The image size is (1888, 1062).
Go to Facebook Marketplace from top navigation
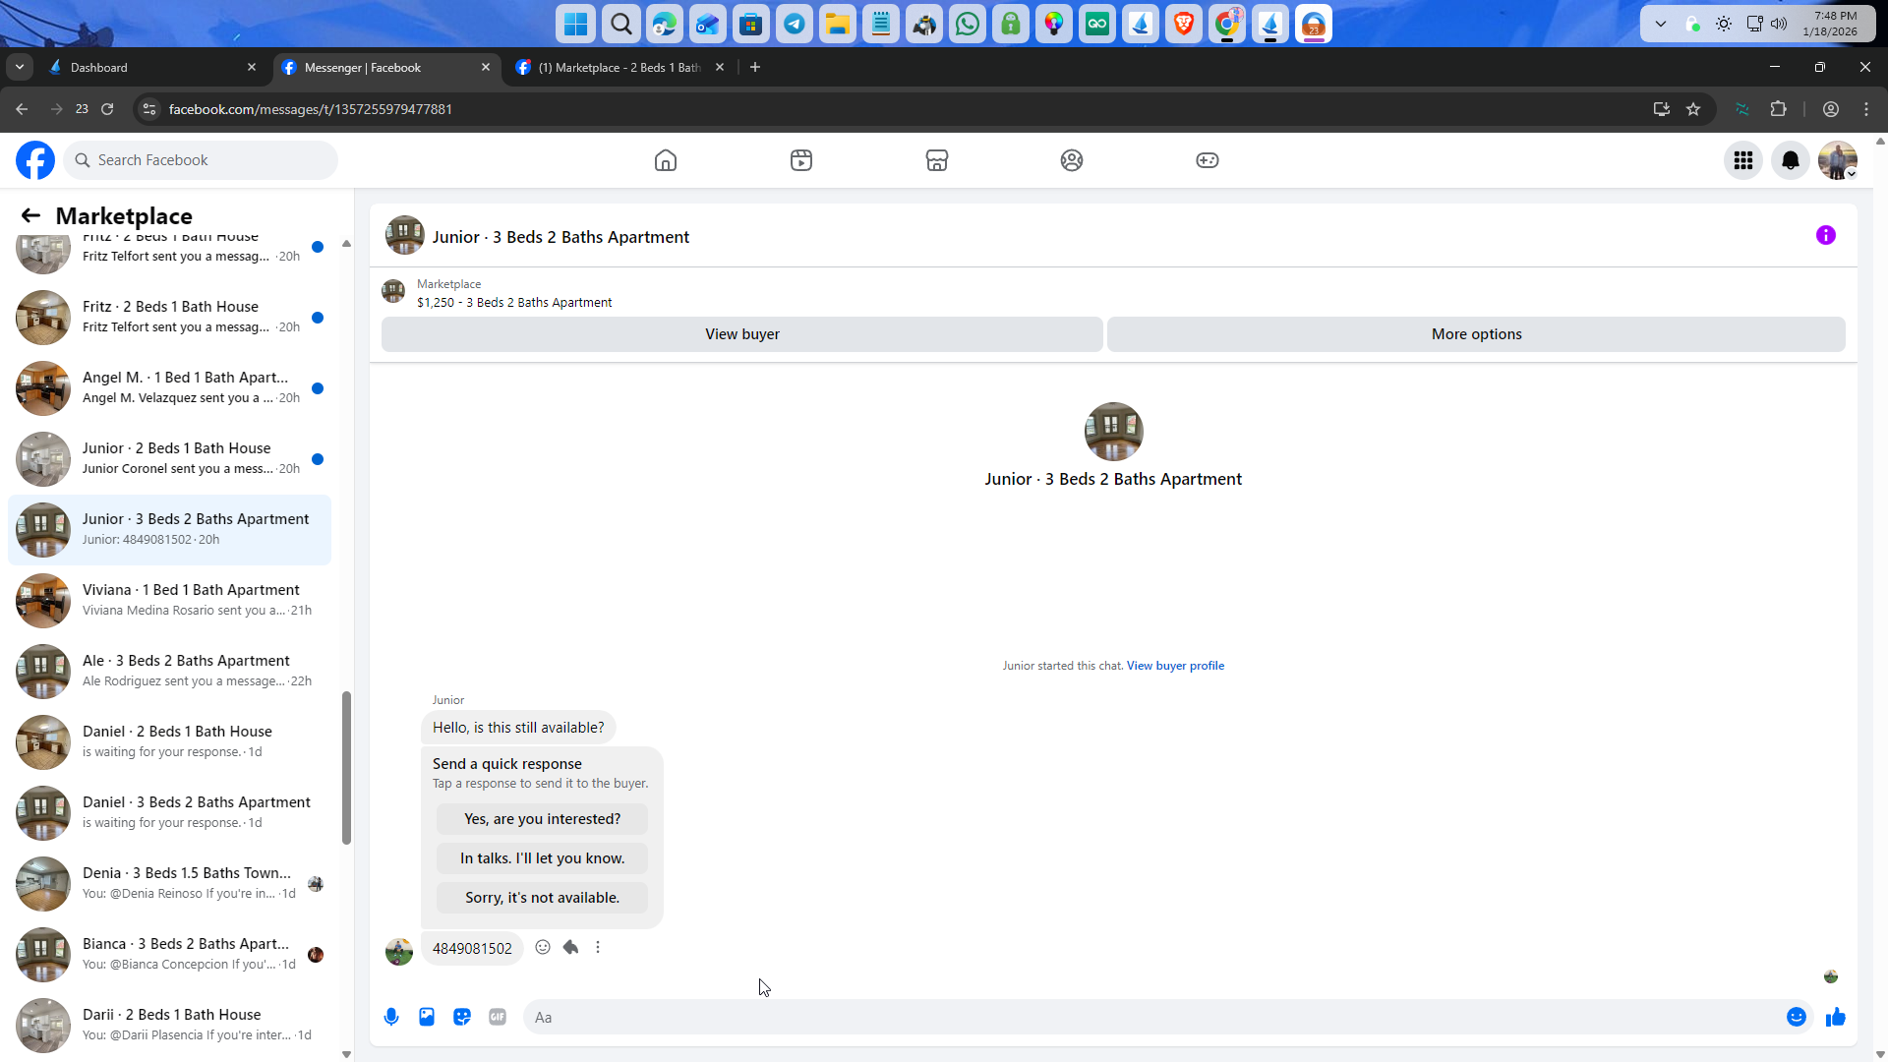pos(936,160)
